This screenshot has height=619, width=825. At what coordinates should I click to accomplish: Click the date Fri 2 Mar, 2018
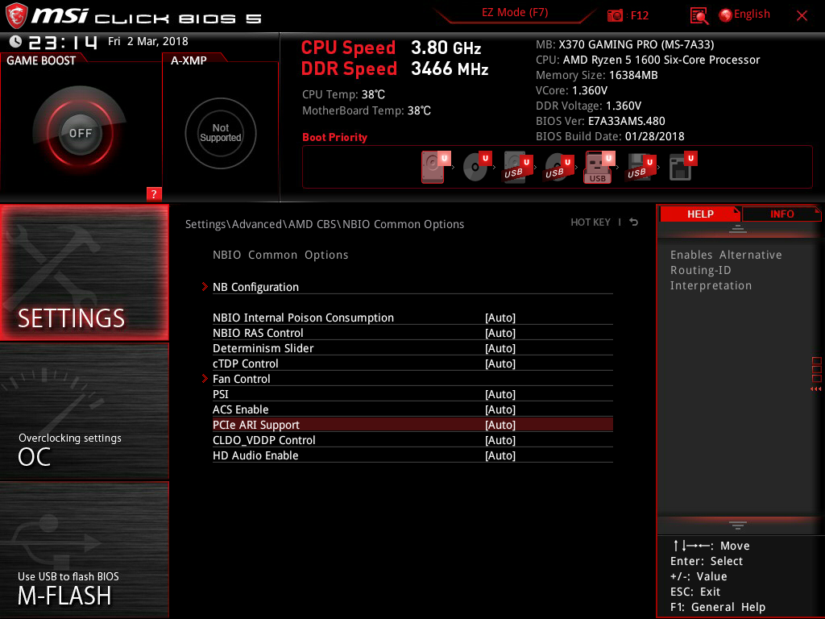[x=148, y=41]
